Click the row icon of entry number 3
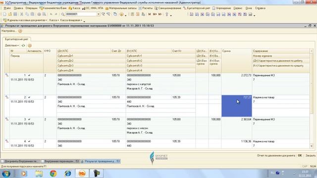The height and width of the screenshot is (178, 317). point(7,119)
